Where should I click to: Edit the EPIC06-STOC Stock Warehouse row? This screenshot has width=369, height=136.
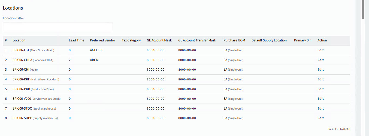click(320, 108)
